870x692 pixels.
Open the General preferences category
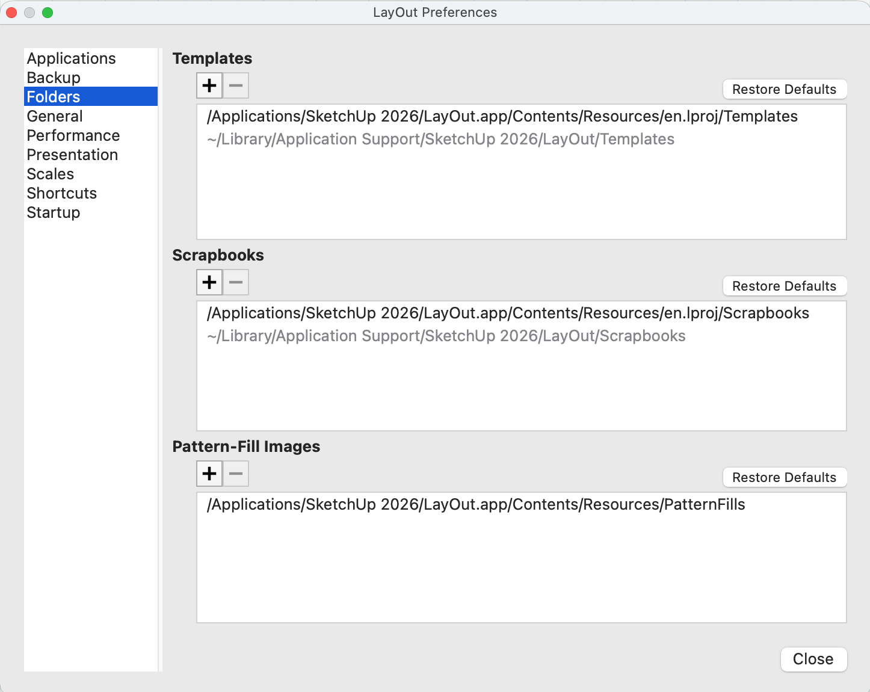(91, 116)
